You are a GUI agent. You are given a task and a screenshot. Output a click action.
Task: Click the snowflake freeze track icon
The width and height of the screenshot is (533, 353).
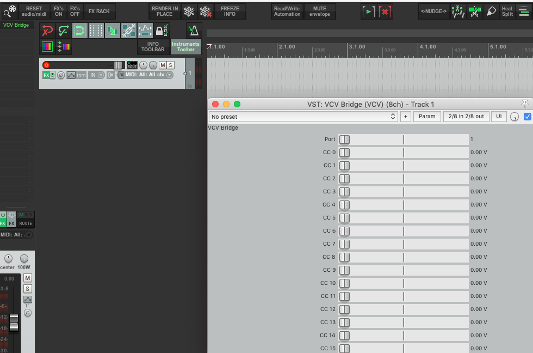pos(189,11)
